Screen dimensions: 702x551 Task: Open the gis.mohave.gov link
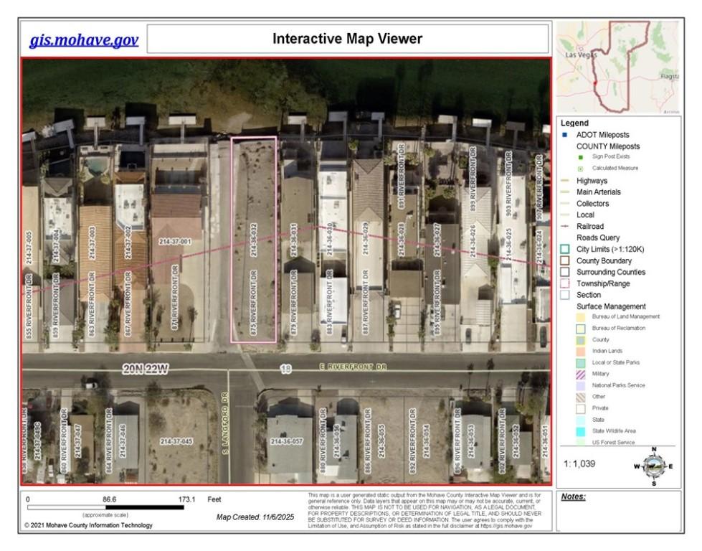point(84,39)
